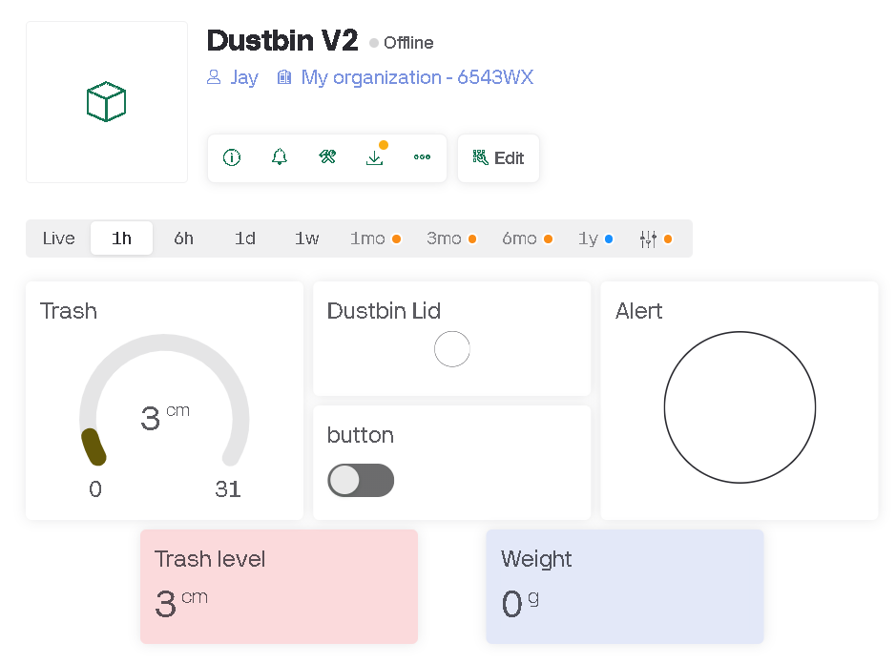This screenshot has width=896, height=664.
Task: Switch to the 6h time range
Action: click(183, 239)
